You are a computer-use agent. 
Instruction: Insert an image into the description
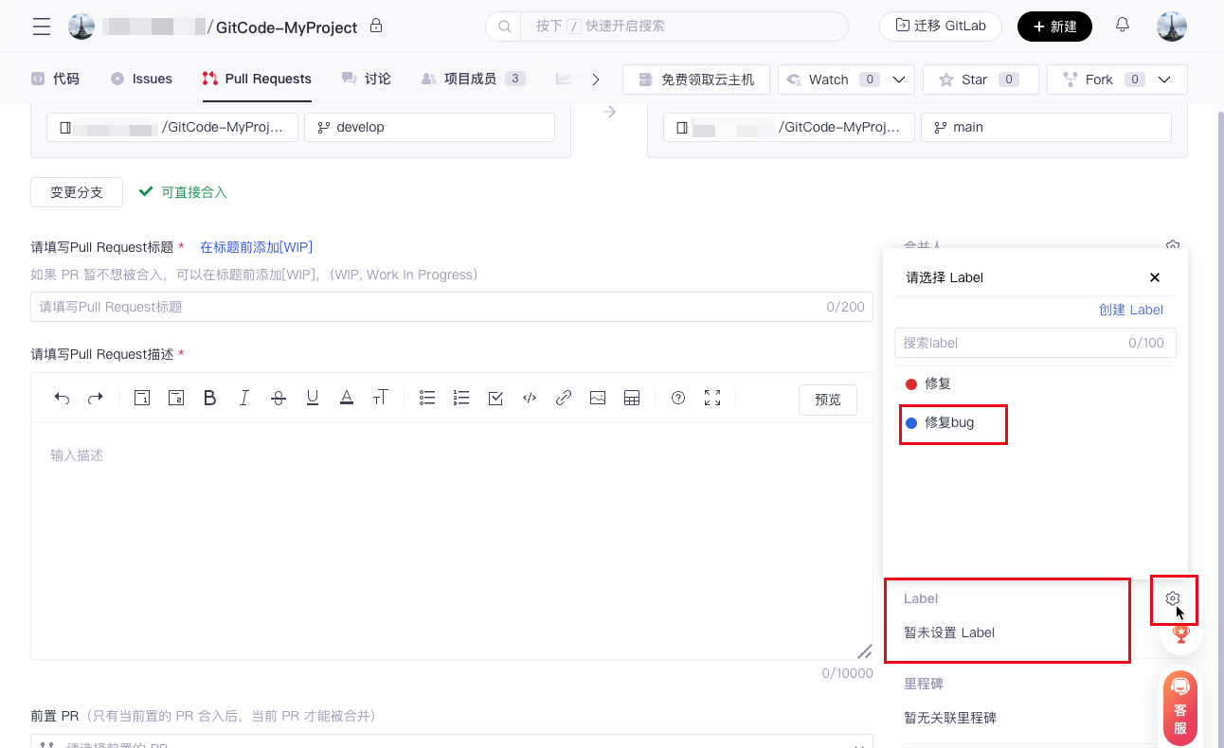(598, 399)
